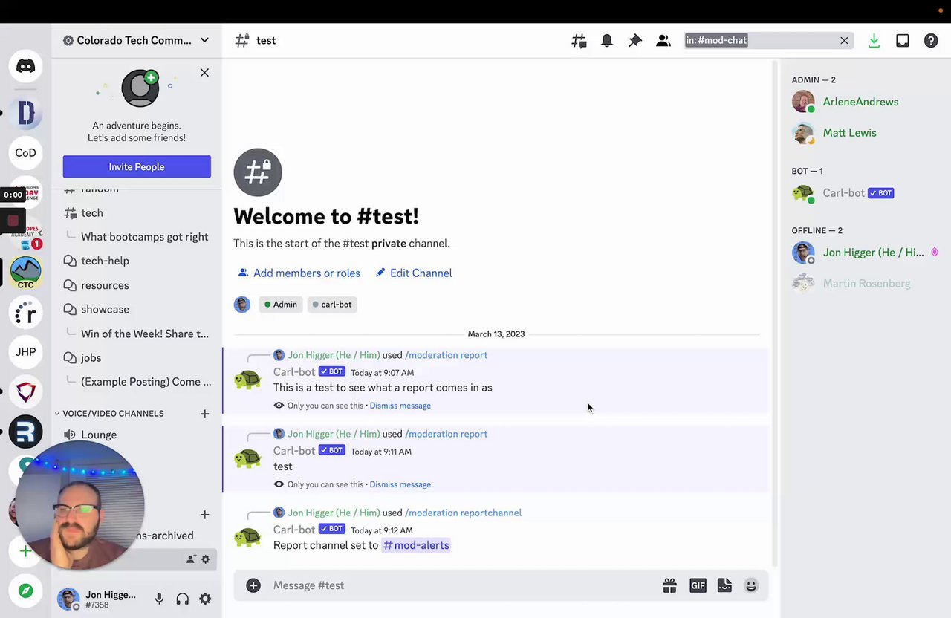
Task: Click the carl-bot role tag
Action: (x=332, y=305)
